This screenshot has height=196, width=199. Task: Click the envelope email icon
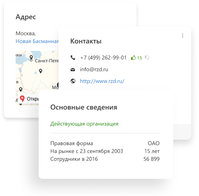click(x=73, y=70)
